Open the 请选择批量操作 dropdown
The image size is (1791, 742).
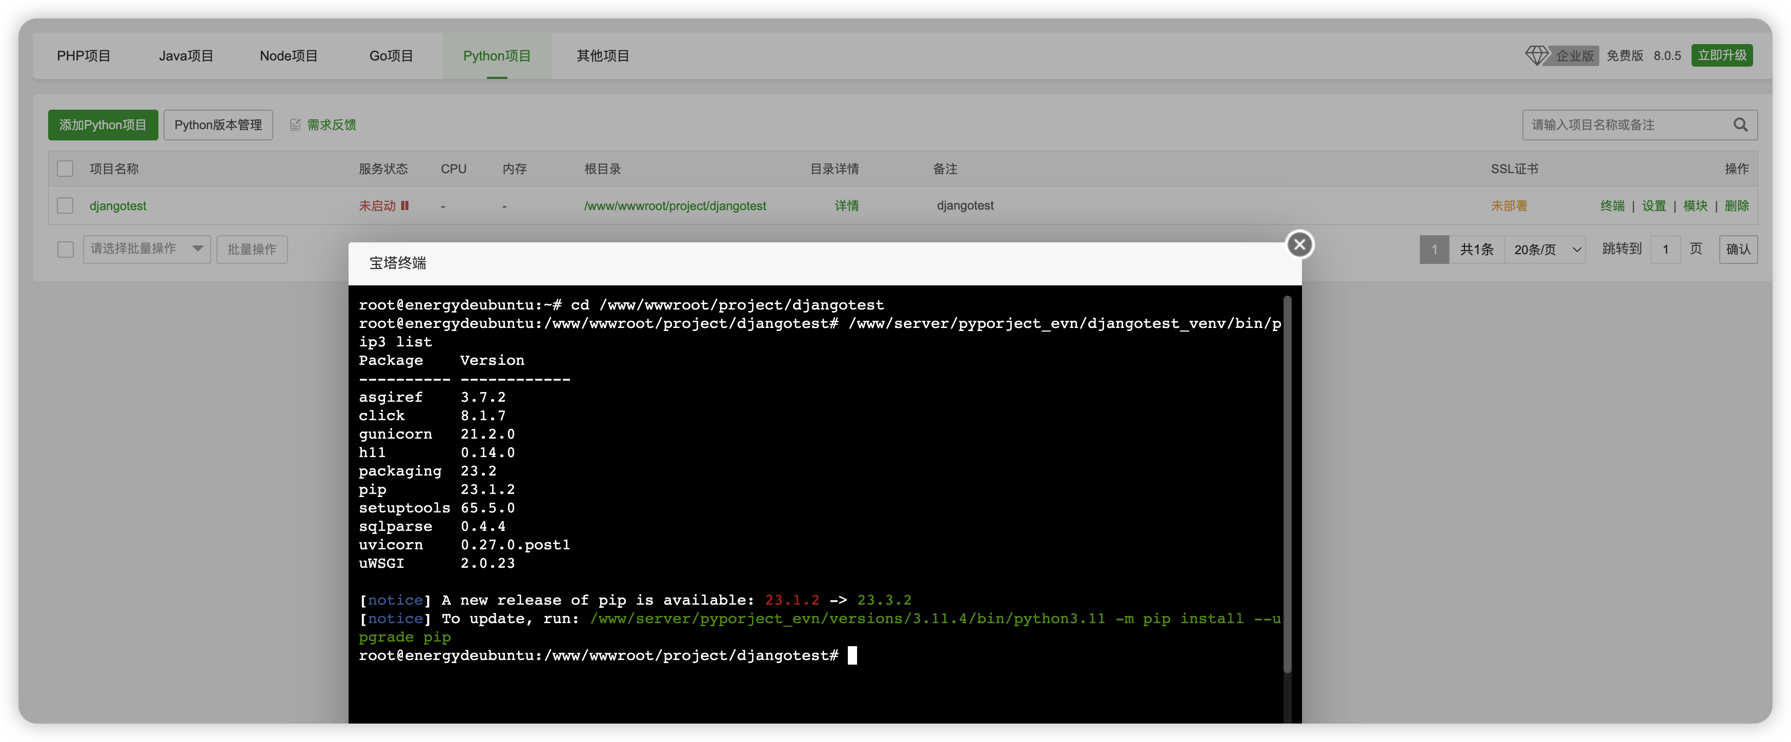[x=147, y=250]
